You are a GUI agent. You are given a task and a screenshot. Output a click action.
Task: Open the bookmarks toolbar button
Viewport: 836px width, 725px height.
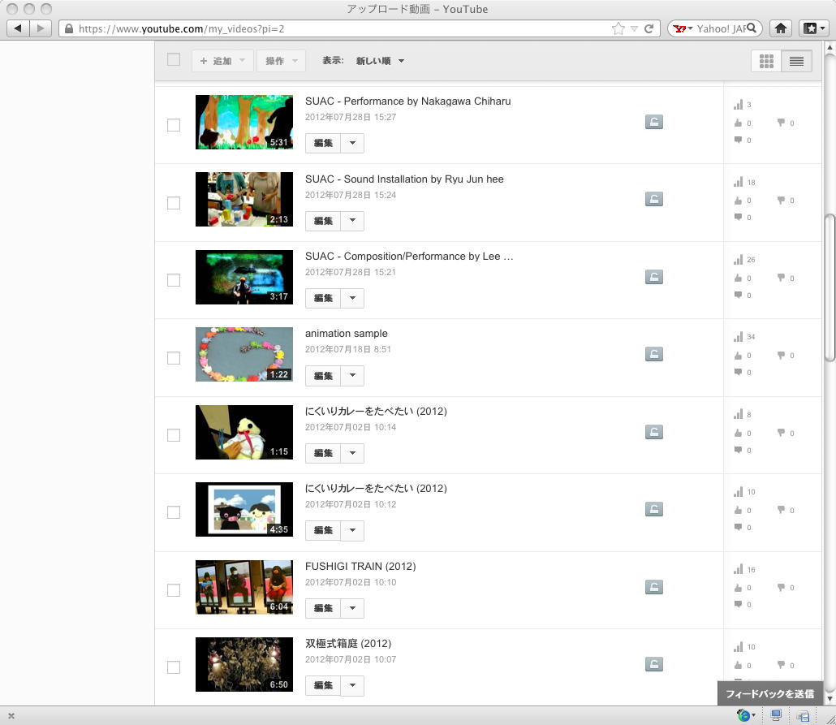click(x=813, y=28)
